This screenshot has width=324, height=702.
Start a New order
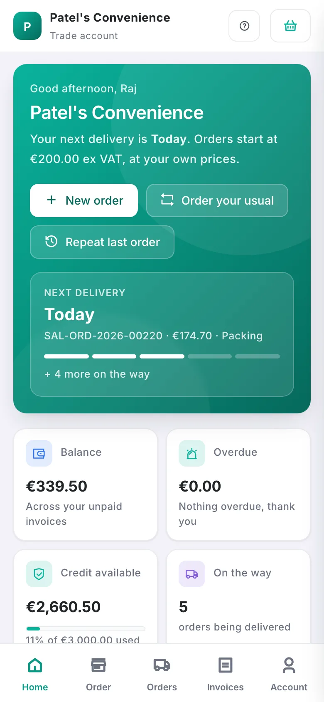pyautogui.click(x=84, y=200)
